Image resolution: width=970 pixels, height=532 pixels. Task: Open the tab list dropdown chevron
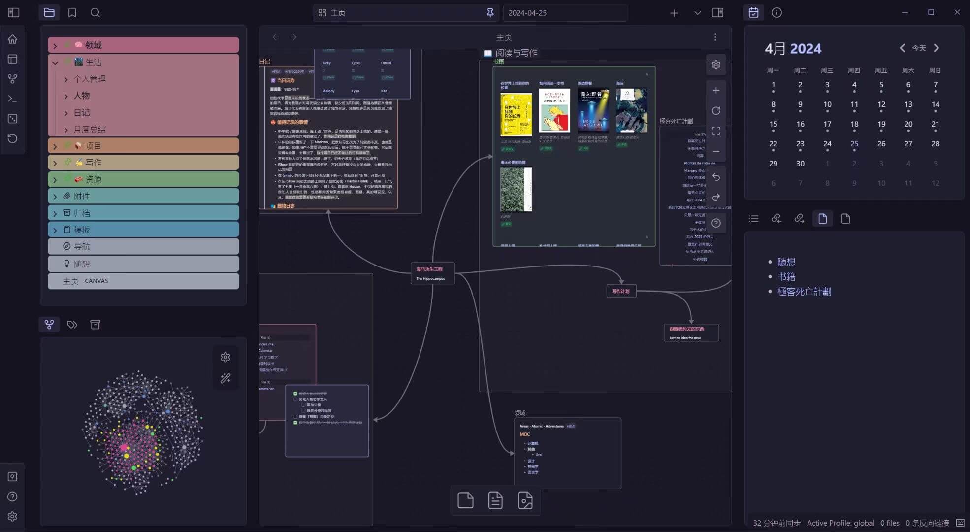point(697,13)
